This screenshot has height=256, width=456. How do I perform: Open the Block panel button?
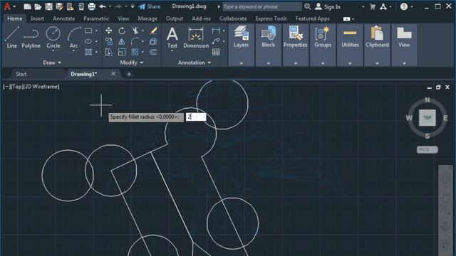coord(268,38)
